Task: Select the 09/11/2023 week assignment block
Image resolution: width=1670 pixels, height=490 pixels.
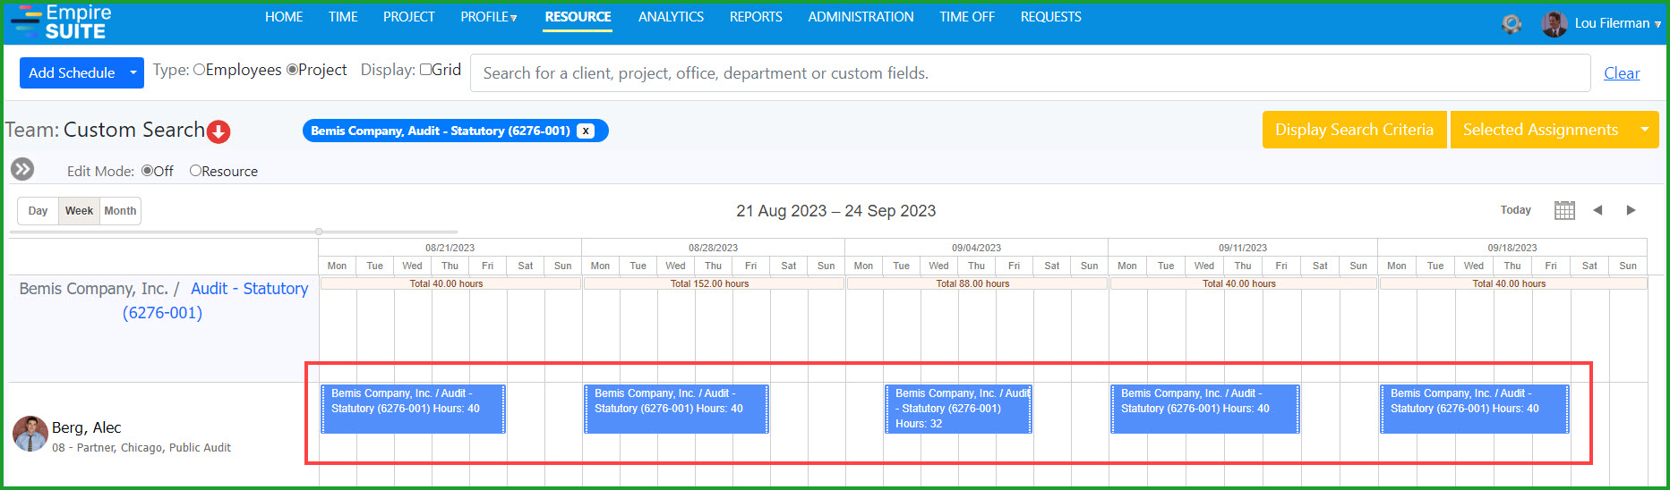Action: pos(1204,409)
